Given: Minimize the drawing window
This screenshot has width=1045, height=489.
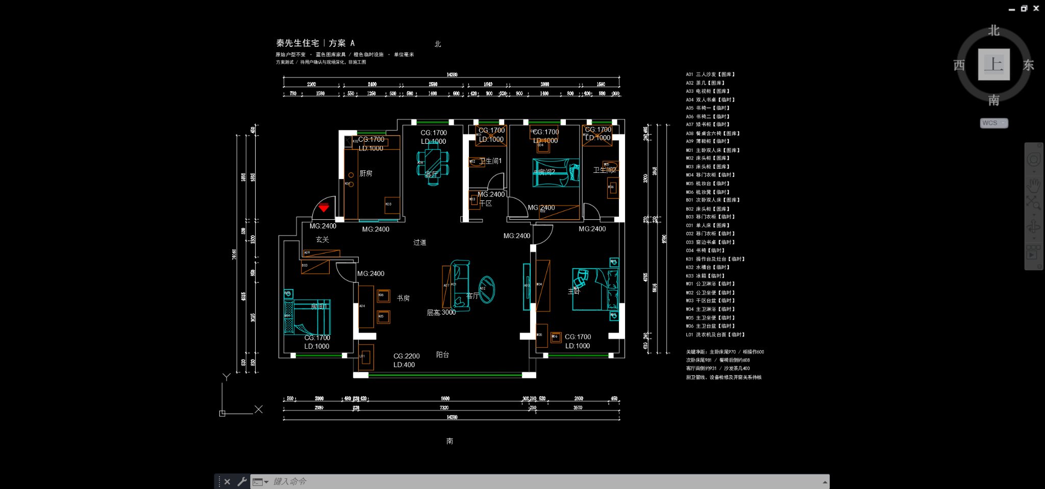Looking at the screenshot, I should point(1012,9).
